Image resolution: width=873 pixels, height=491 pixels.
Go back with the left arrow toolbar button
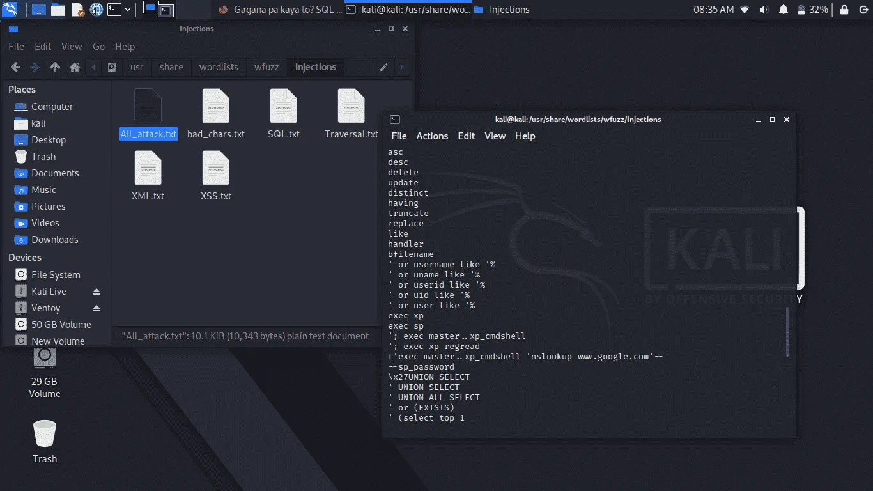coord(16,67)
